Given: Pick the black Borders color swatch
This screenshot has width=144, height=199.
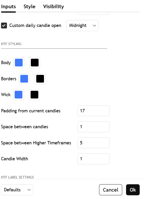Looking at the screenshot, I should pyautogui.click(x=40, y=79).
